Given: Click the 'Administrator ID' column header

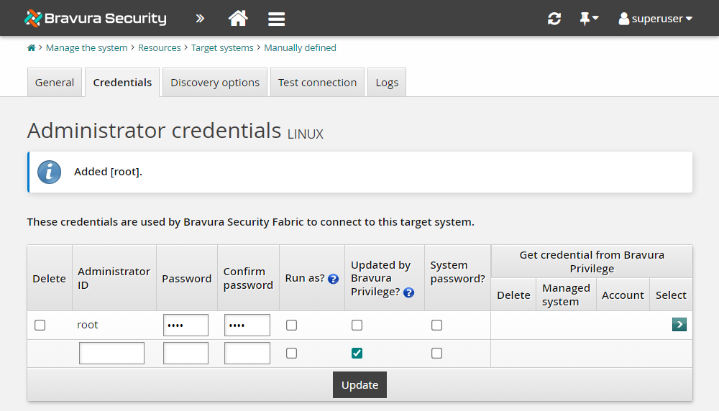Looking at the screenshot, I should [114, 278].
